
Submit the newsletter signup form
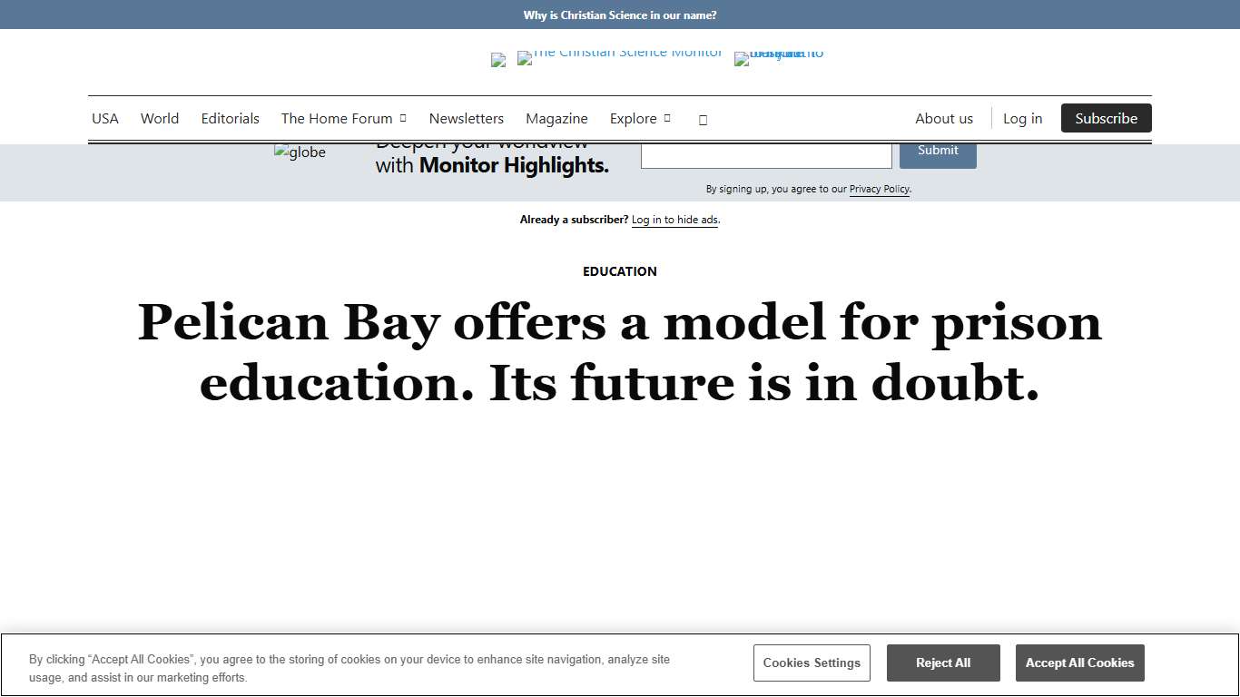[938, 151]
